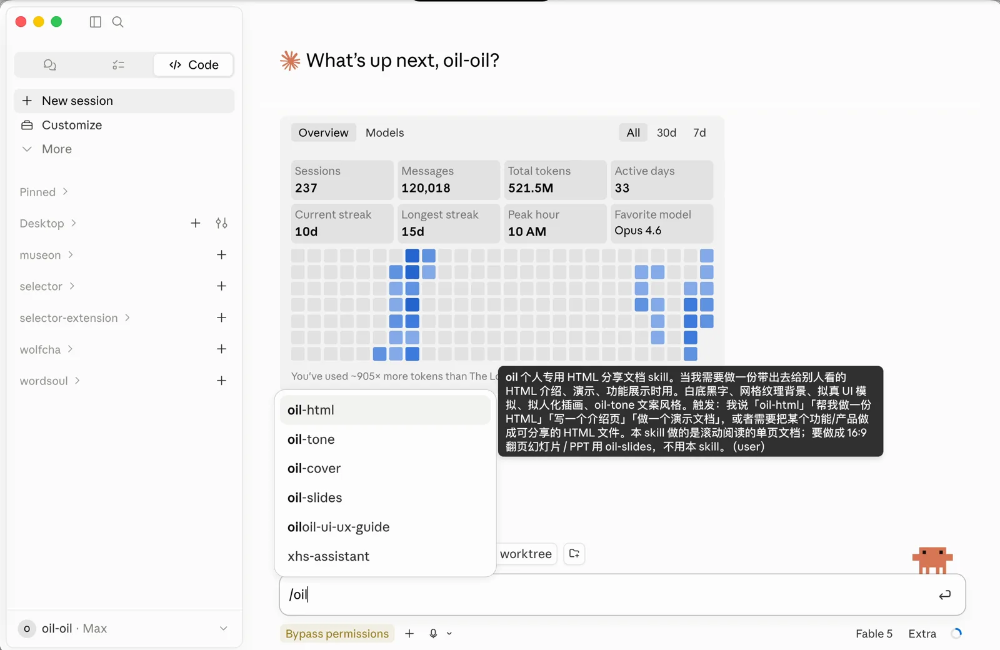Add session to museon project
This screenshot has width=1000, height=650.
[x=221, y=255]
